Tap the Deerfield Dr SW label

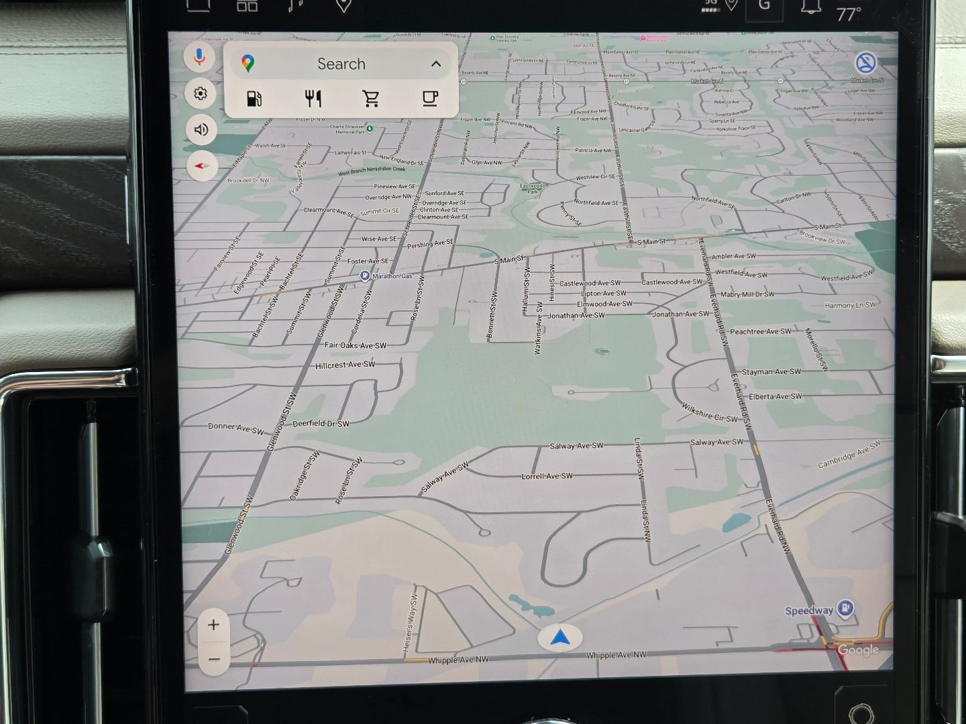[x=321, y=423]
